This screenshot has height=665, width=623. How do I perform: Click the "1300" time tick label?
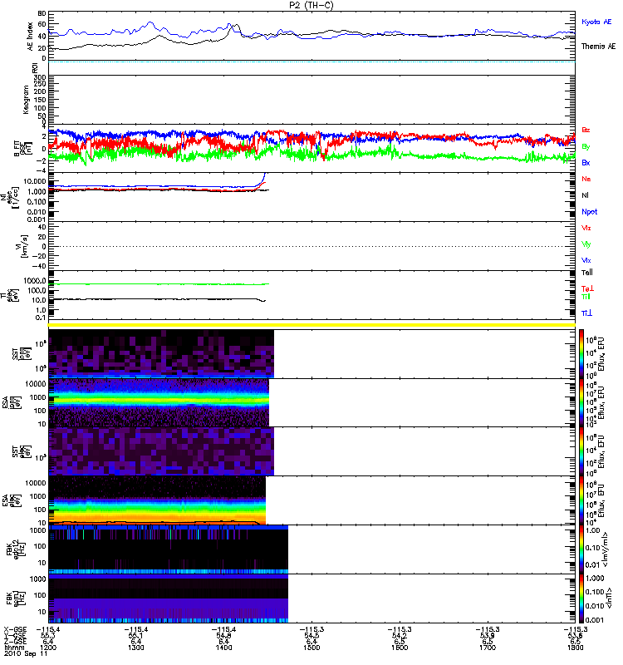pos(136,648)
